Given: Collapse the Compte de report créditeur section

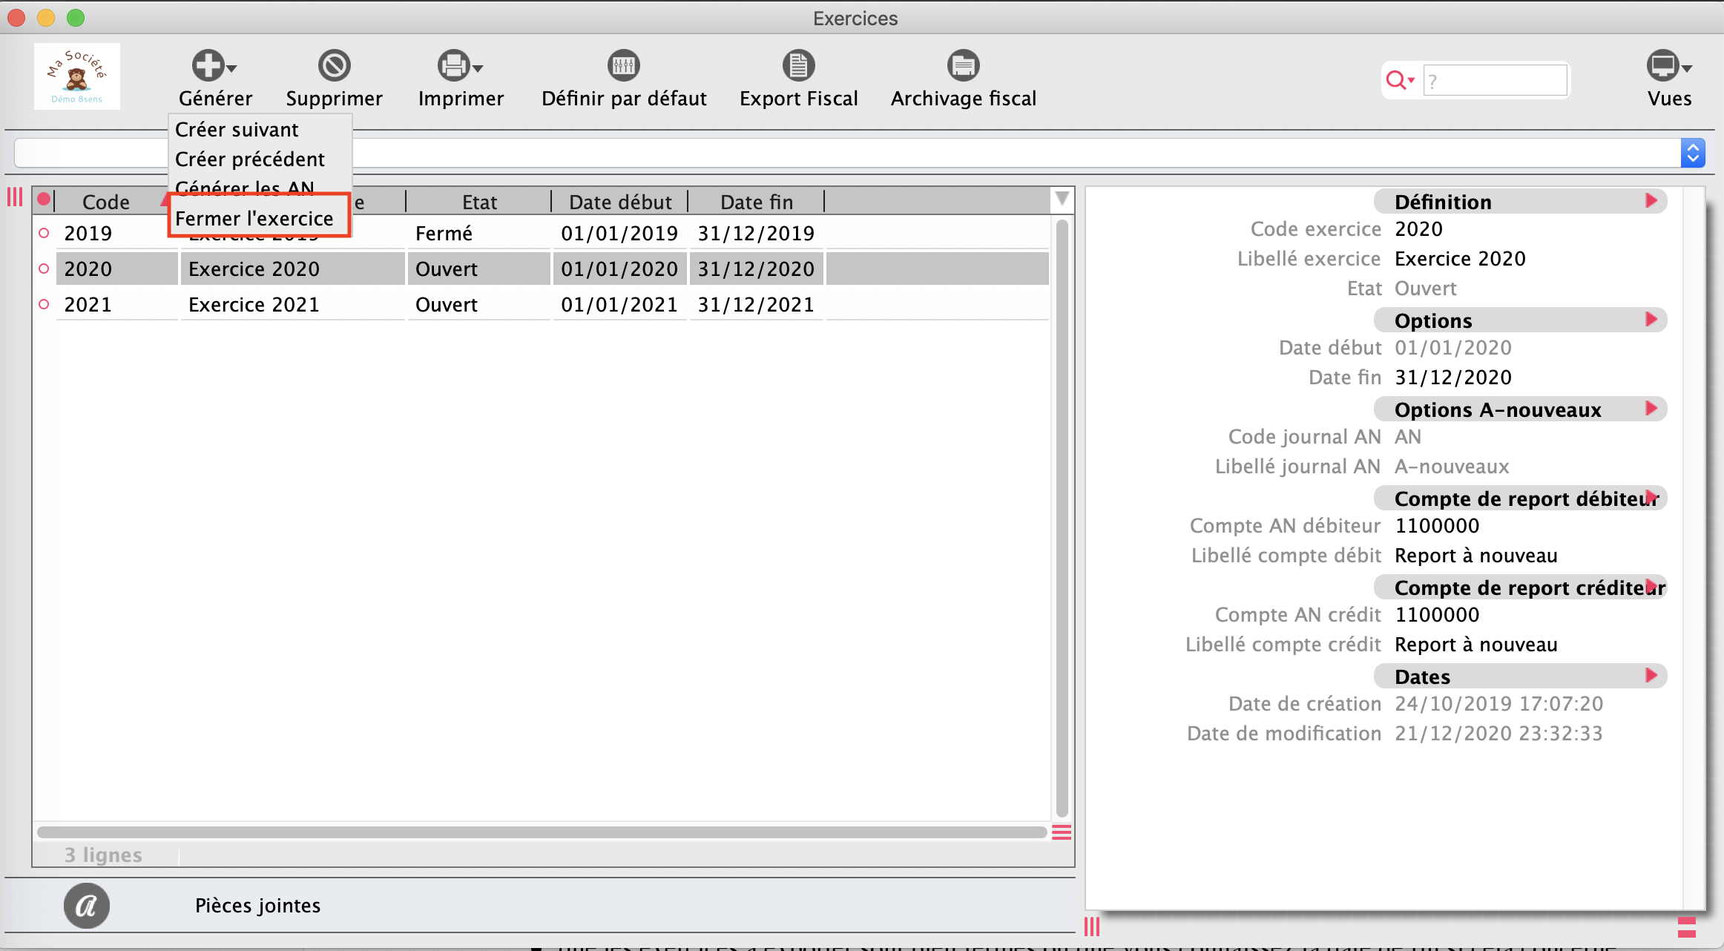Looking at the screenshot, I should [1651, 586].
